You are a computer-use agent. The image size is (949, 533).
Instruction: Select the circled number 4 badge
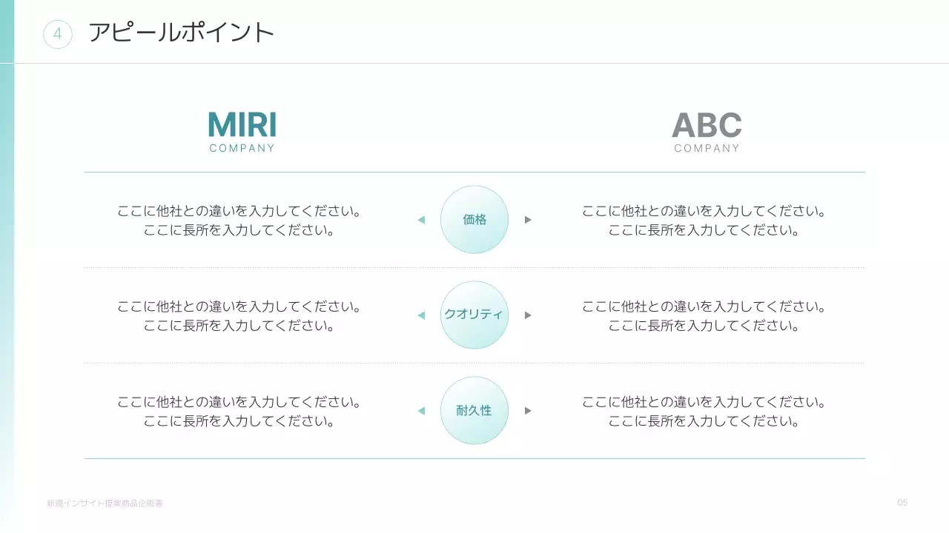point(58,34)
